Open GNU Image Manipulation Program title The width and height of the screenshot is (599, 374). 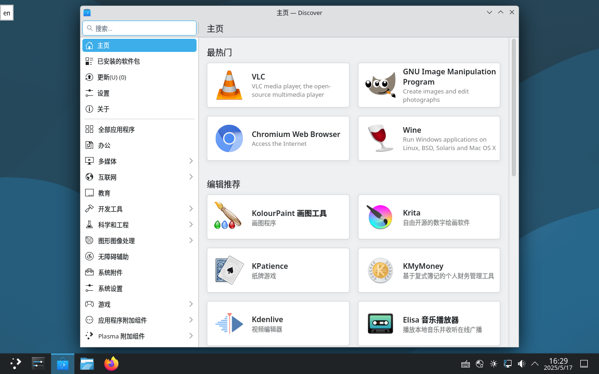[449, 77]
